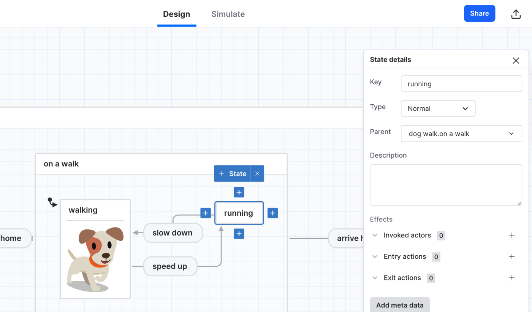Image resolution: width=532 pixels, height=312 pixels.
Task: Select the arrive home transition label
Action: pyautogui.click(x=346, y=238)
